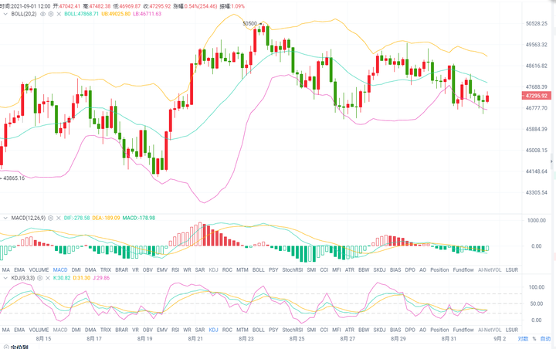Click the 100.00 KDJ axis label

[537, 287]
